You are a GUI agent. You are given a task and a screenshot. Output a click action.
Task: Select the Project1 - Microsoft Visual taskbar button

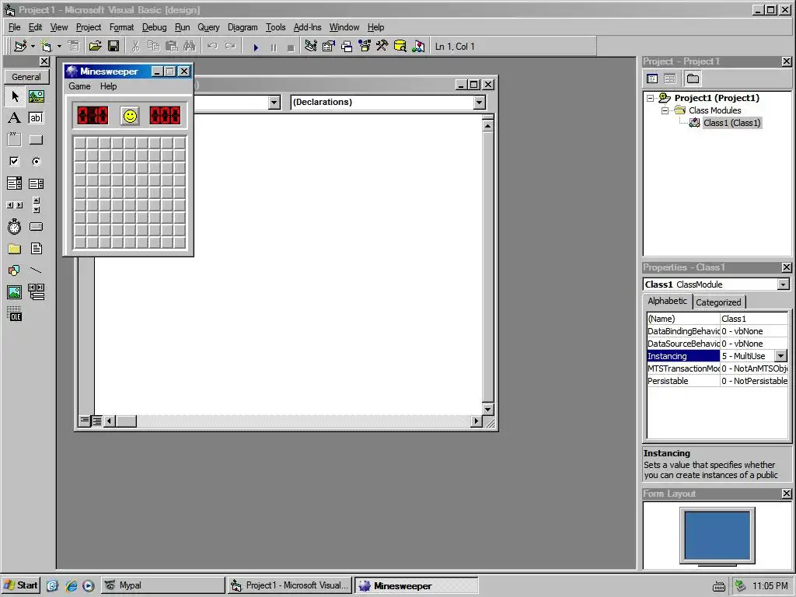[289, 585]
